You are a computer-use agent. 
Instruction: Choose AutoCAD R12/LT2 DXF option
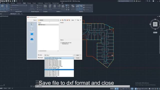tap(59, 76)
